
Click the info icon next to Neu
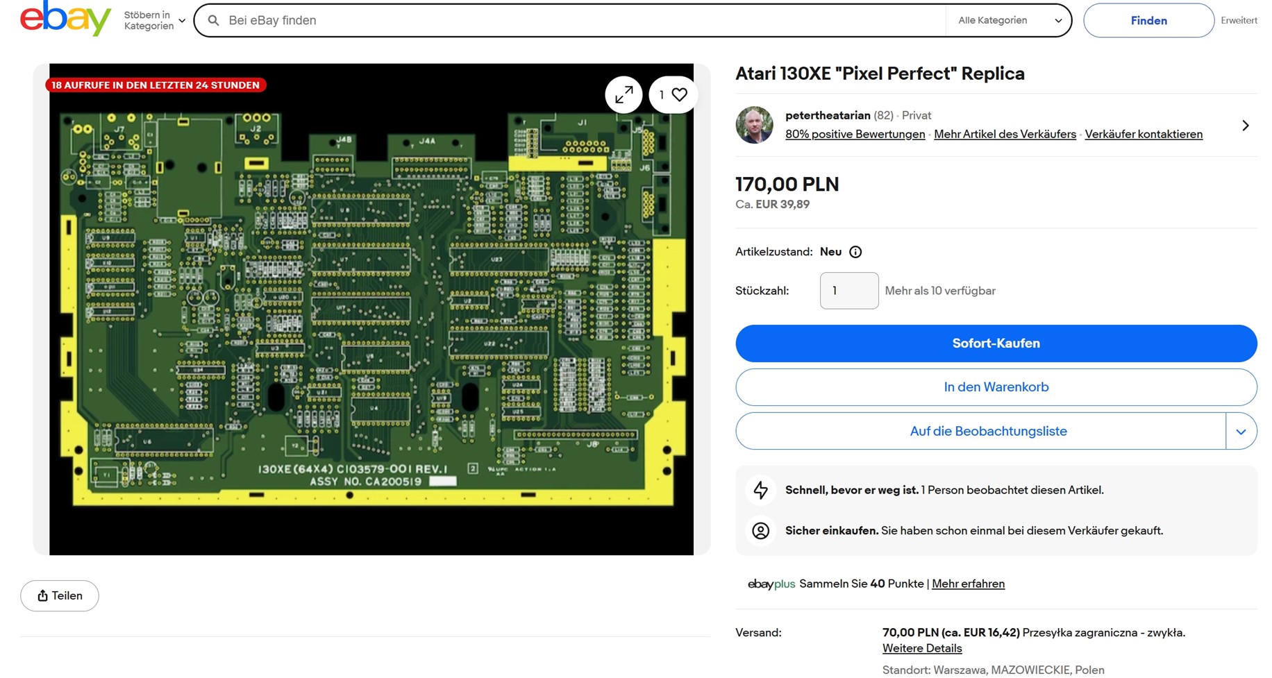pyautogui.click(x=855, y=252)
